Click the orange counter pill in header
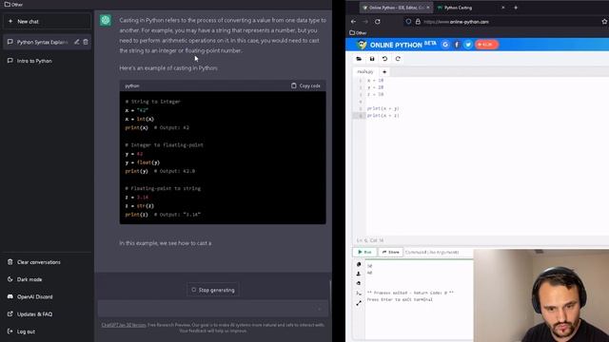This screenshot has height=342, width=609. point(486,45)
